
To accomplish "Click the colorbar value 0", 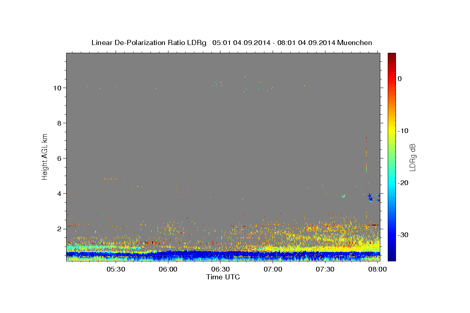I will point(400,79).
